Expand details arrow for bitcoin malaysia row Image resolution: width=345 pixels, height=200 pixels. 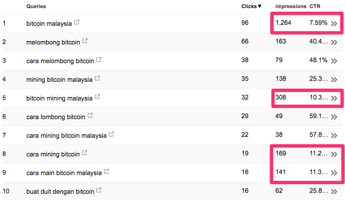[x=334, y=23]
